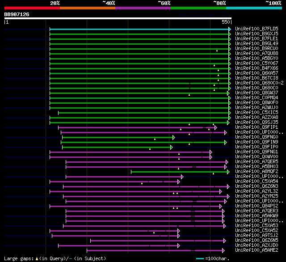Click the yellow gap marker under C5Y067 bar

(x=214, y=65)
